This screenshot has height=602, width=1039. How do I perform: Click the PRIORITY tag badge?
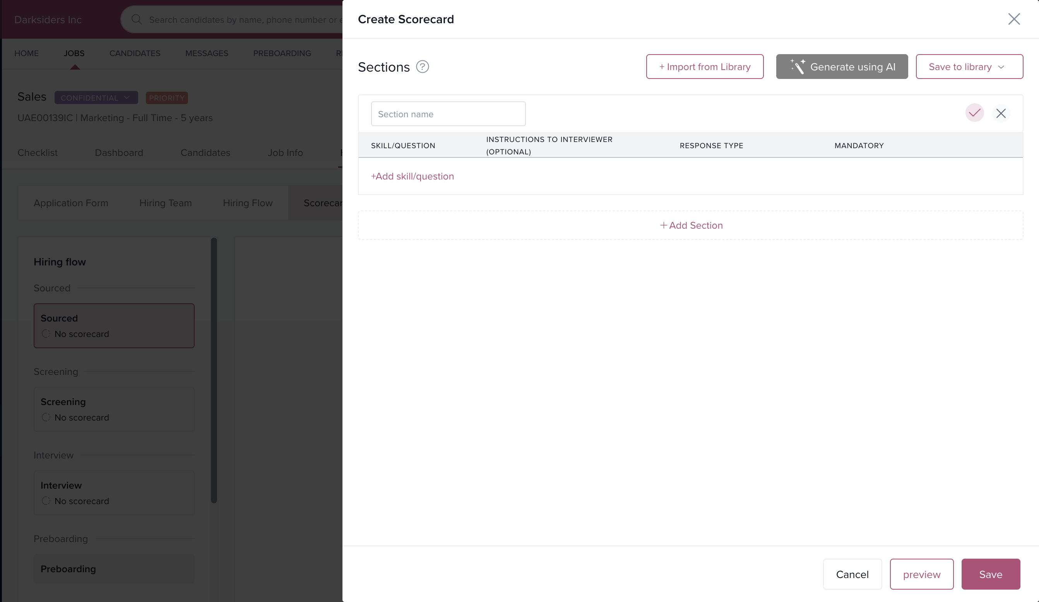coord(166,98)
